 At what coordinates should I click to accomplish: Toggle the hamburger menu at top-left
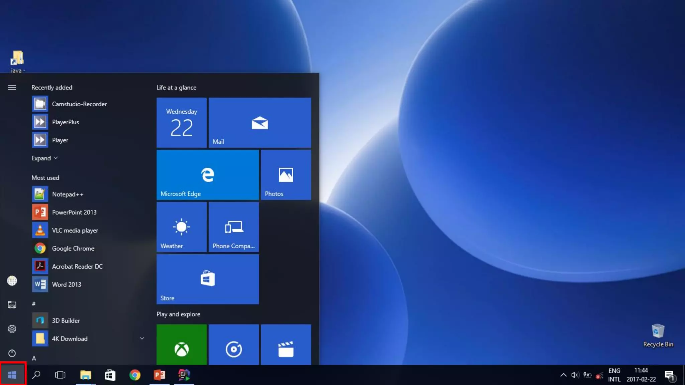(12, 88)
